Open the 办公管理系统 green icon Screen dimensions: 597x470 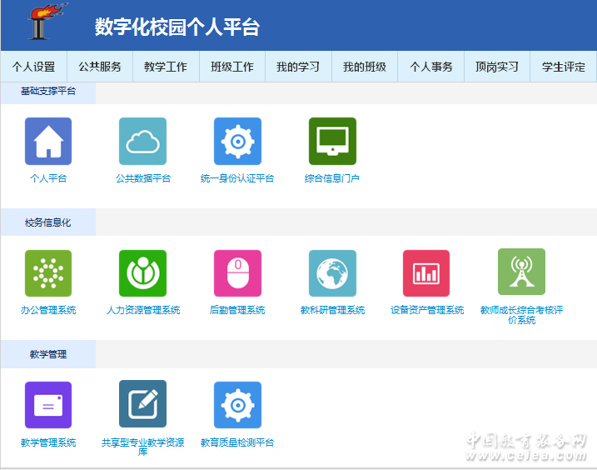(x=48, y=273)
